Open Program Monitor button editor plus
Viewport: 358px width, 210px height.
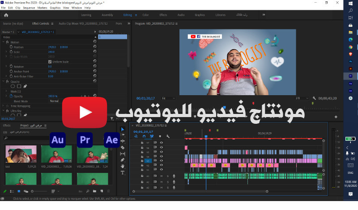coord(336,117)
